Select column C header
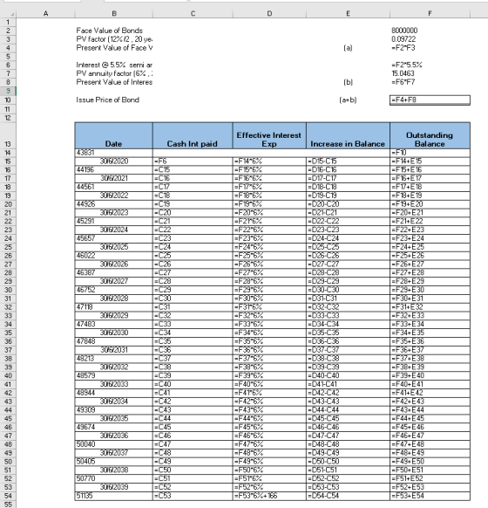The image size is (488, 508). tap(193, 14)
